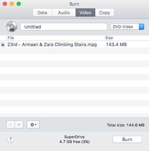The image size is (149, 151).
Task: Sort by the Size column header
Action: [127, 38]
